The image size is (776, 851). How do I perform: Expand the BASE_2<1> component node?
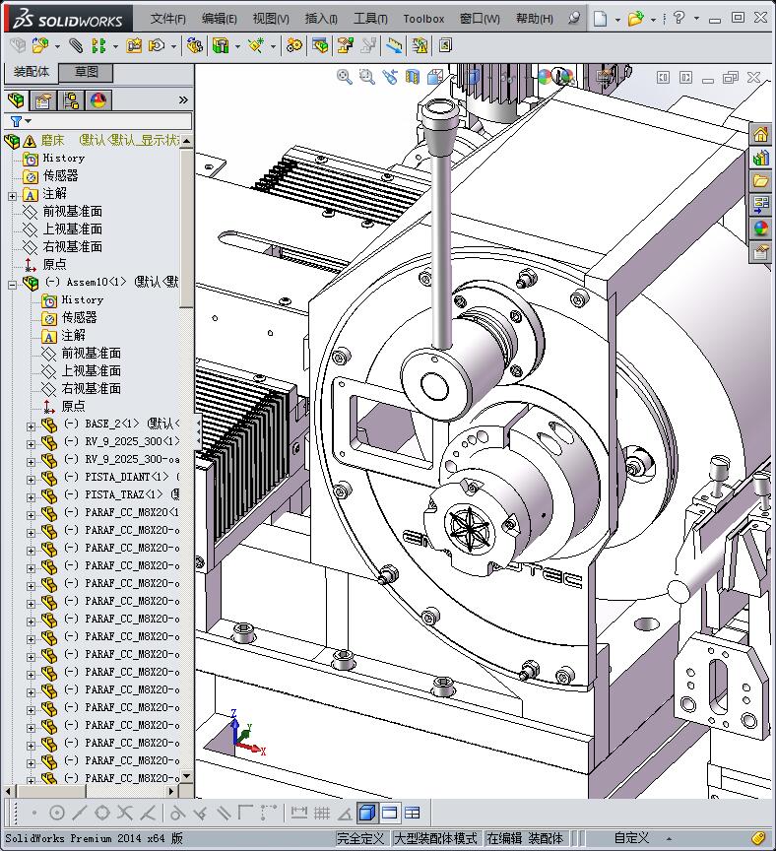tap(31, 426)
